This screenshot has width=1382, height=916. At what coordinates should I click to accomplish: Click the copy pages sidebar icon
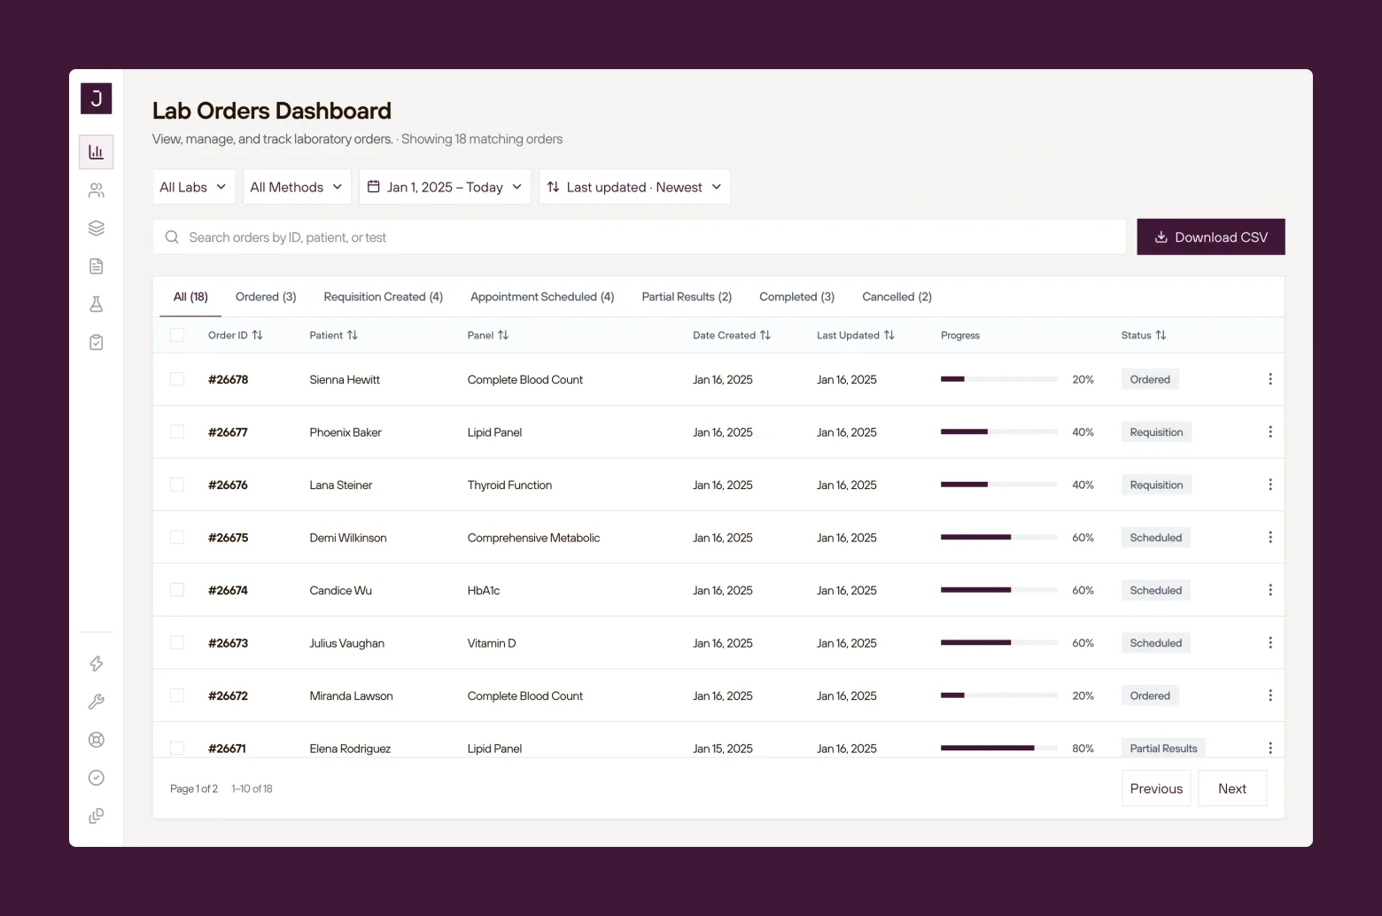[97, 817]
